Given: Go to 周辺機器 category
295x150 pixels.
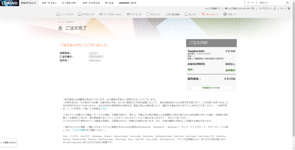Looking at the screenshot, I should click(x=175, y=14).
